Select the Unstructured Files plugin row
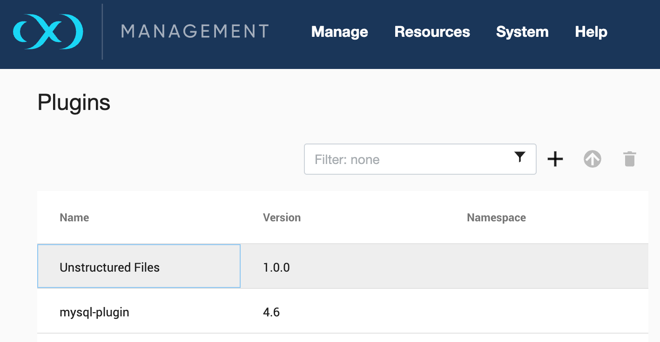This screenshot has height=342, width=660. [109, 266]
